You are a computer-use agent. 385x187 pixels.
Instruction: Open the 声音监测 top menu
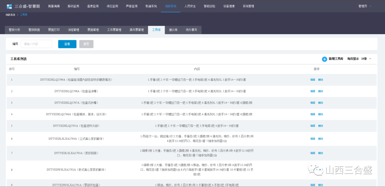coord(132,6)
